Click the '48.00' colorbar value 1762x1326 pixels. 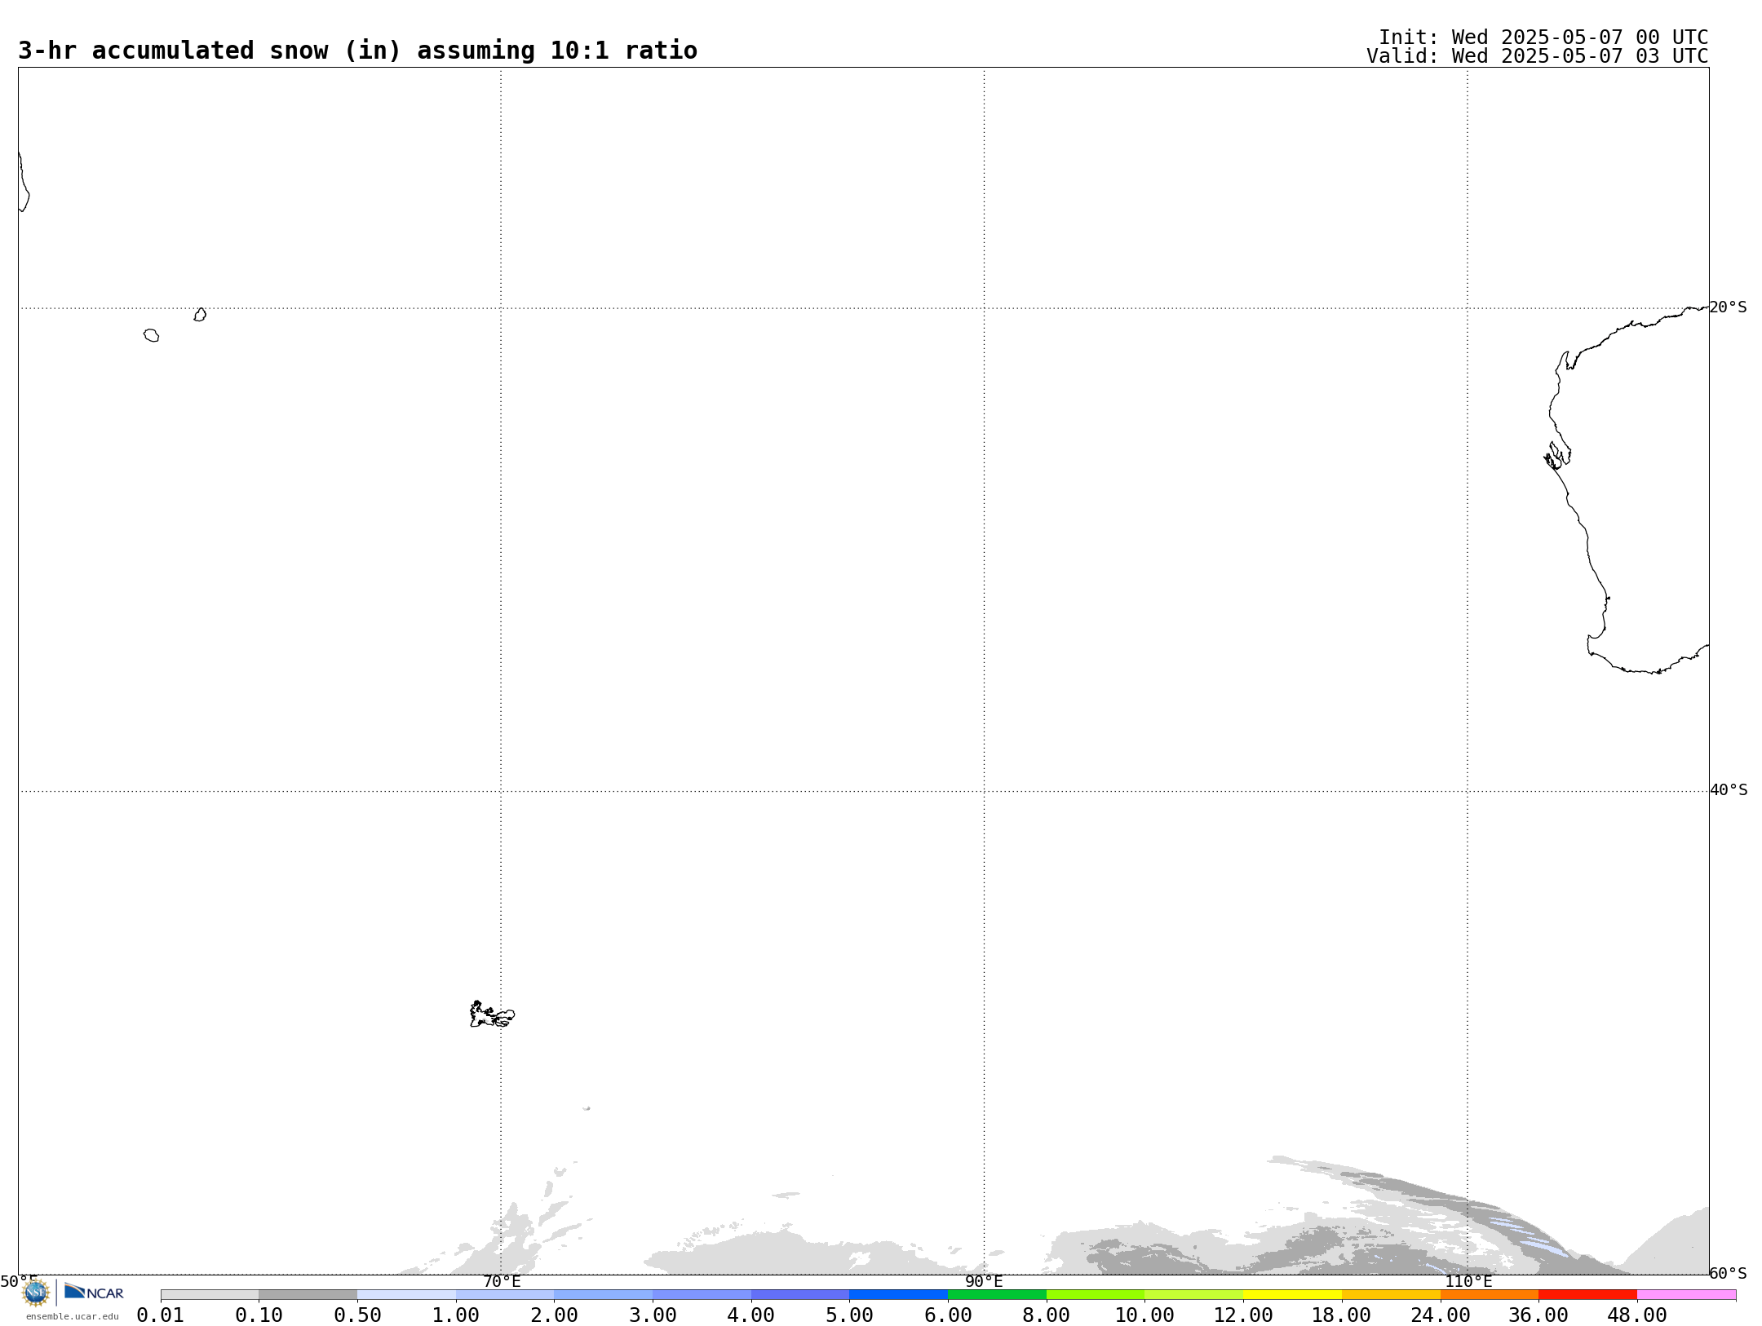(x=1637, y=1315)
